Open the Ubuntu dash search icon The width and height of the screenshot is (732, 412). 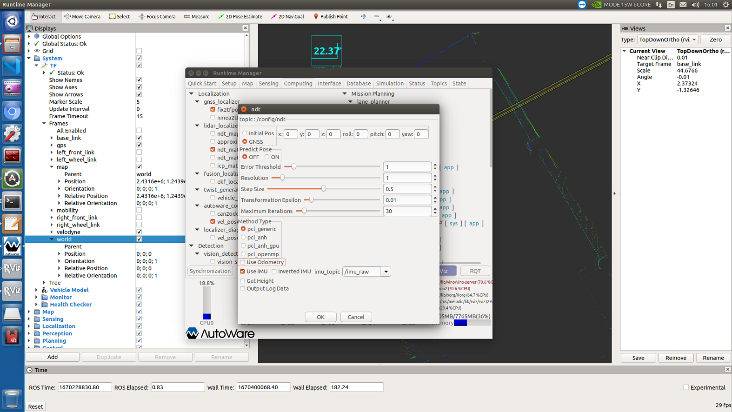coord(12,21)
